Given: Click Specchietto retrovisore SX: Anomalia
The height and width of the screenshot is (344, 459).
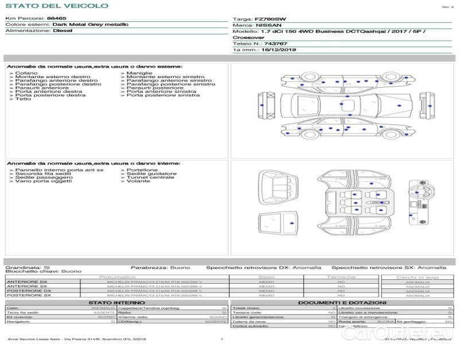Looking at the screenshot, I should pyautogui.click(x=389, y=268).
